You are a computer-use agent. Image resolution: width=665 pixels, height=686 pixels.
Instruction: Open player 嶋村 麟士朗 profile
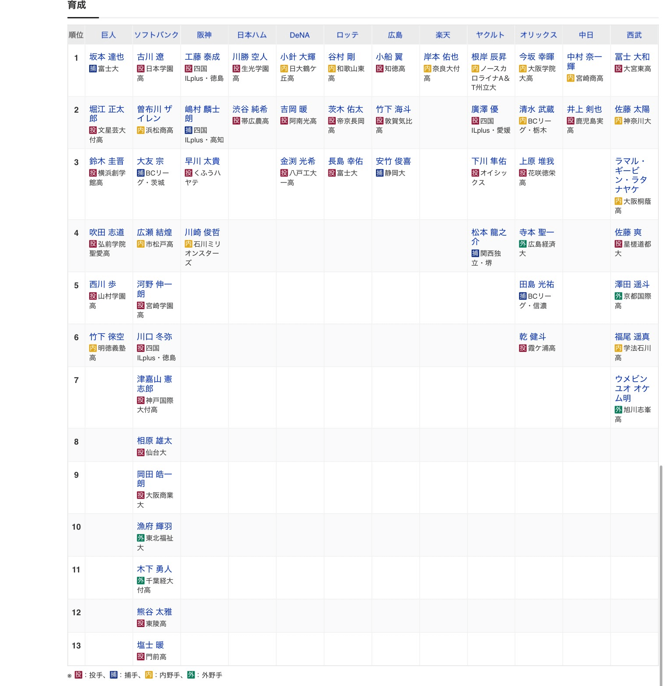pyautogui.click(x=202, y=114)
